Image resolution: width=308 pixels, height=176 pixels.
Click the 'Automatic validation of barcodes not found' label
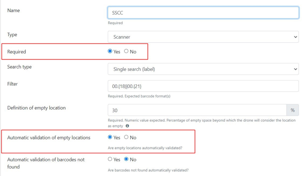[x=46, y=163]
